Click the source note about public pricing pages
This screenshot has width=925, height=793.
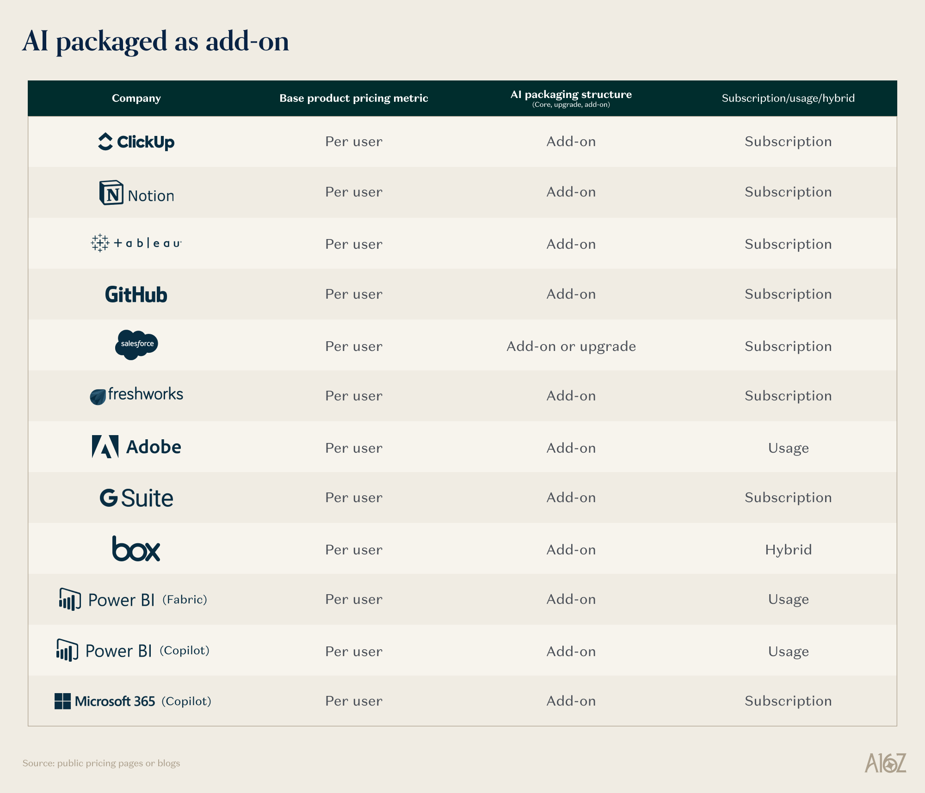pos(101,763)
